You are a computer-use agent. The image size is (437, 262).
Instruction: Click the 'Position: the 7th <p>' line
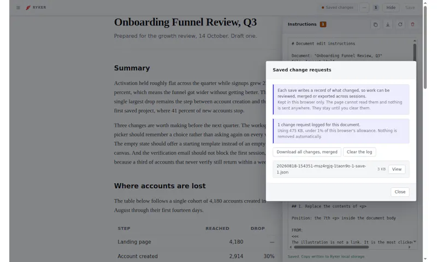(x=344, y=218)
